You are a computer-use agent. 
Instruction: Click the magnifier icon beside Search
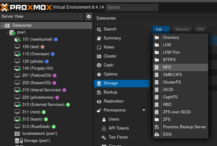(99, 30)
